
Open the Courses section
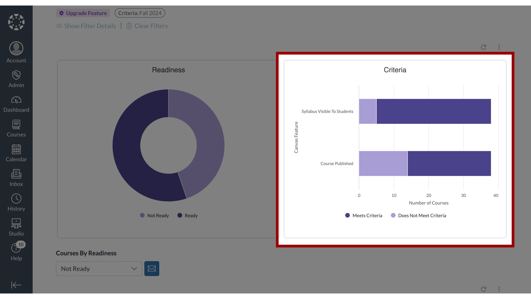coord(16,128)
